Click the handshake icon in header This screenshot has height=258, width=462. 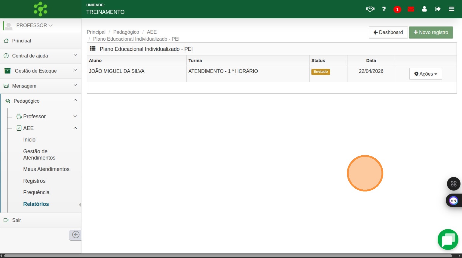(x=370, y=9)
